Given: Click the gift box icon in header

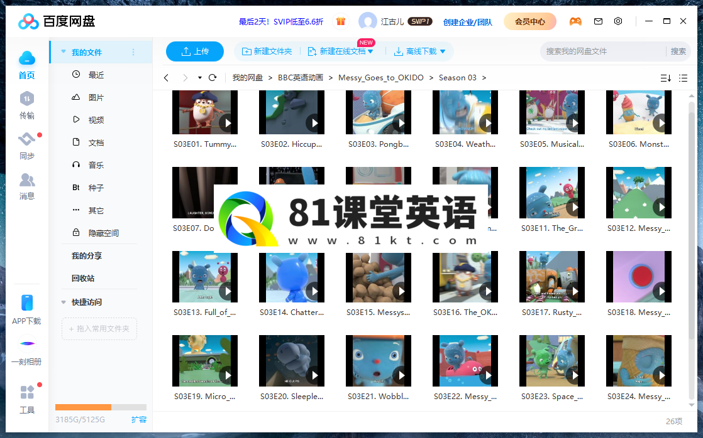Looking at the screenshot, I should pyautogui.click(x=341, y=21).
